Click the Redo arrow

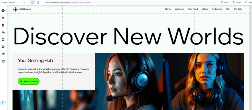pyautogui.click(x=215, y=2)
